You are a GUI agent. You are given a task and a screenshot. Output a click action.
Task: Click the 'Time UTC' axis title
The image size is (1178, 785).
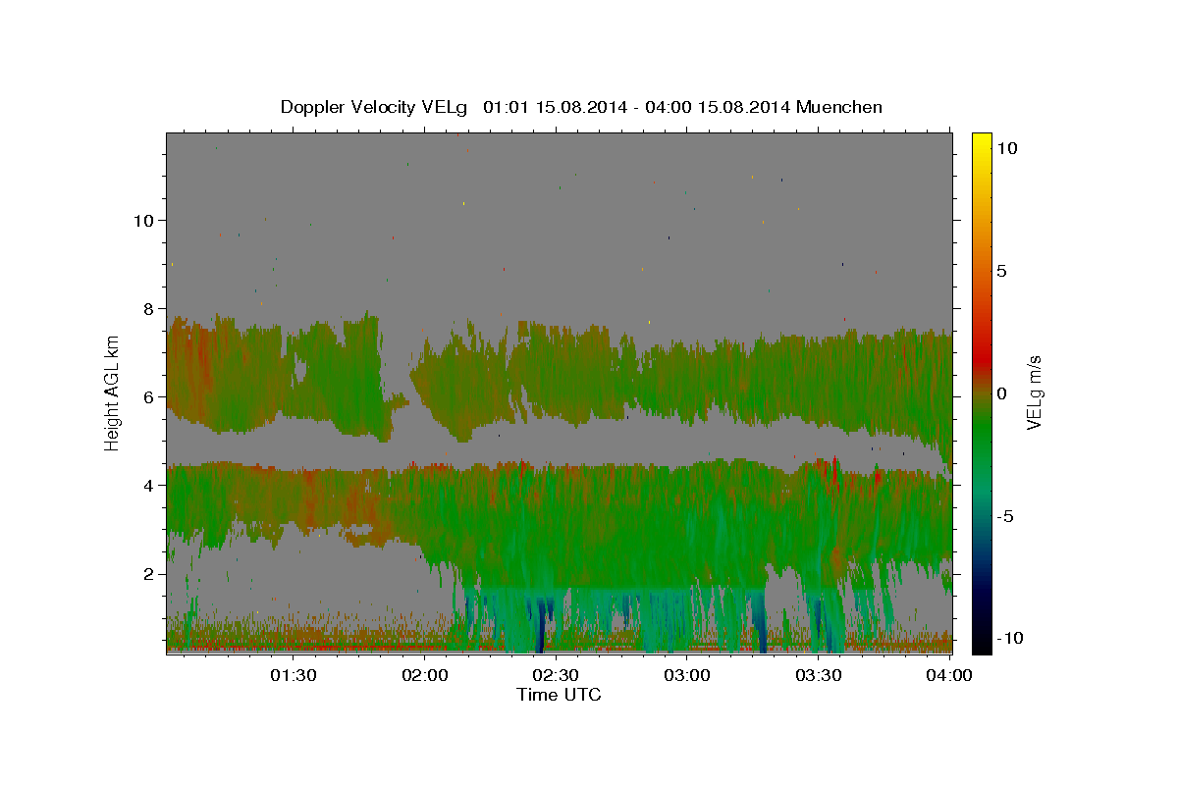(559, 695)
